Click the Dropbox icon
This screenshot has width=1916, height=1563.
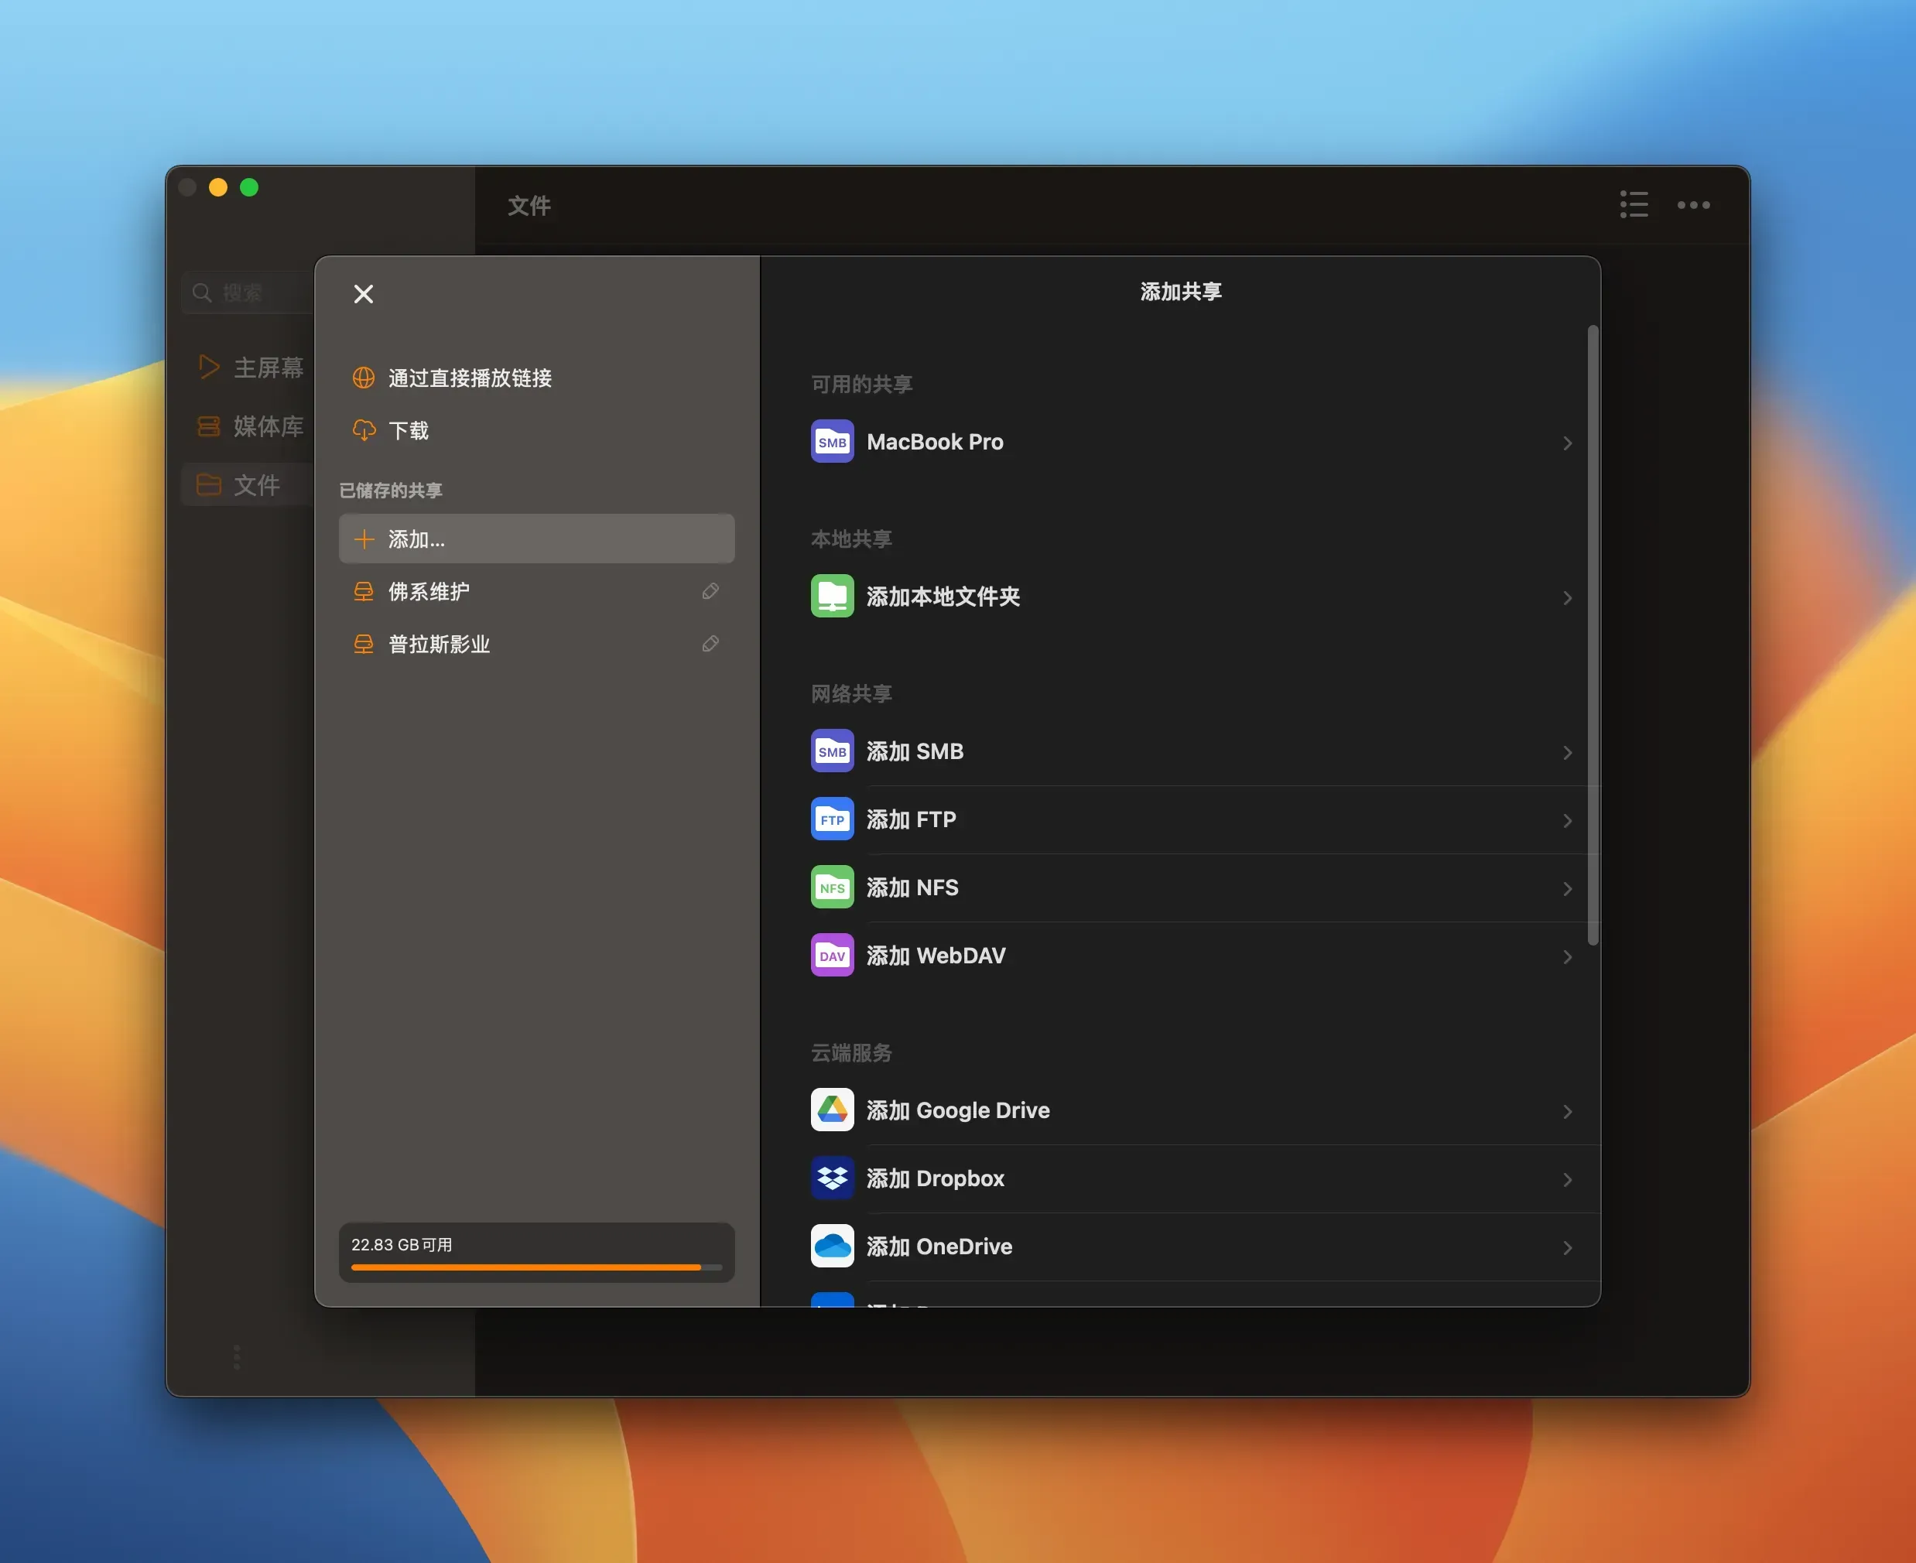[x=831, y=1178]
